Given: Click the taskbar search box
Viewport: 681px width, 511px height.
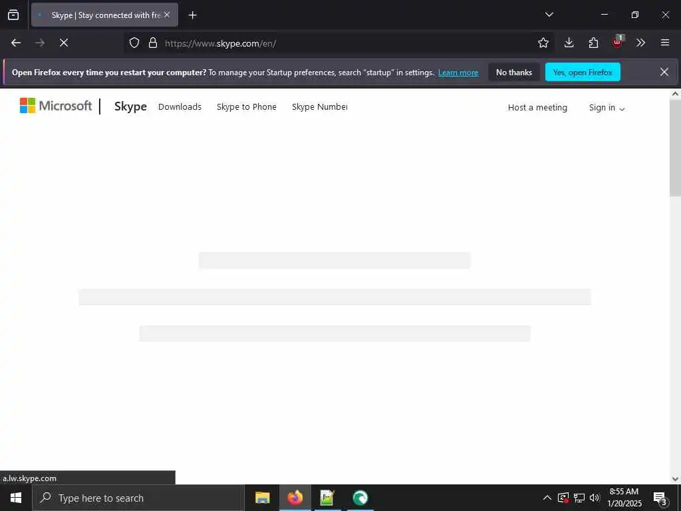Looking at the screenshot, I should 138,498.
